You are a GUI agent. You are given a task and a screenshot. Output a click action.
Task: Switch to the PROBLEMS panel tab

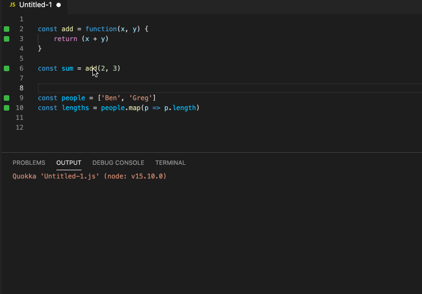[x=29, y=163]
